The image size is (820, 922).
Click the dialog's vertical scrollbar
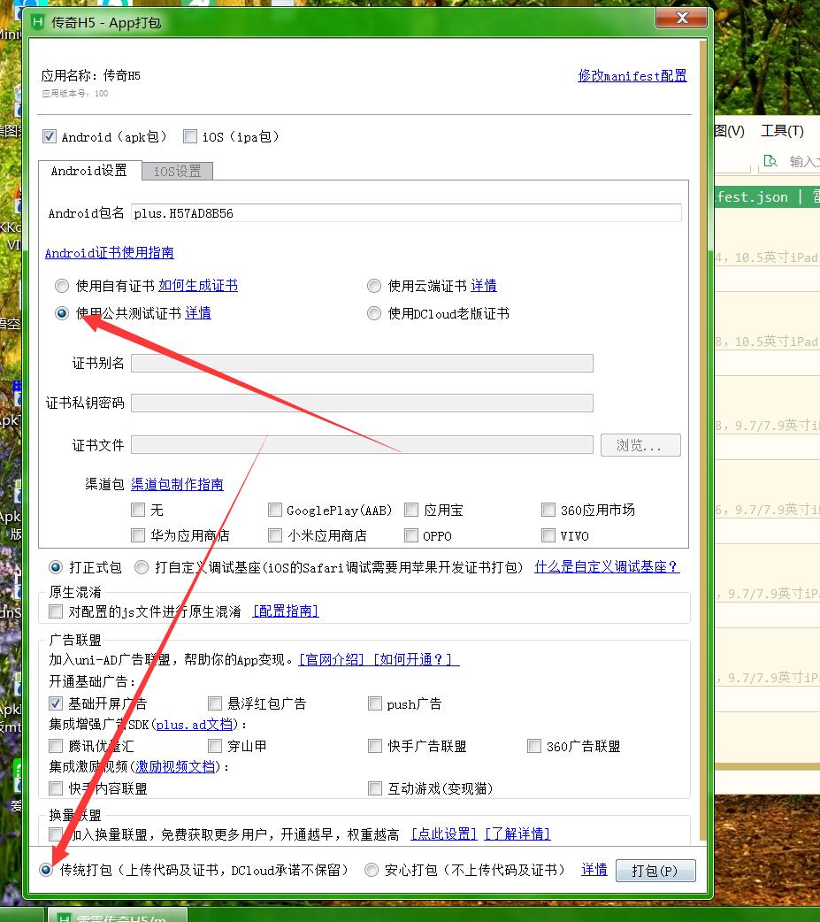tap(703, 442)
